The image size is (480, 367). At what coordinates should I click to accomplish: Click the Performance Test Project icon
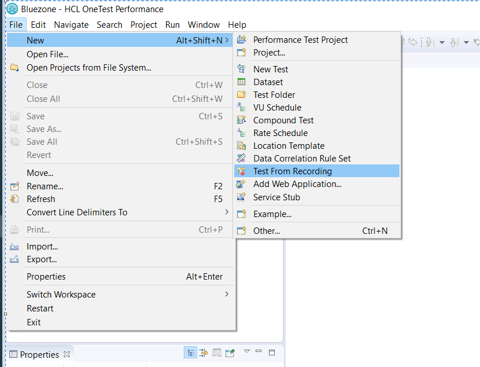tap(242, 40)
